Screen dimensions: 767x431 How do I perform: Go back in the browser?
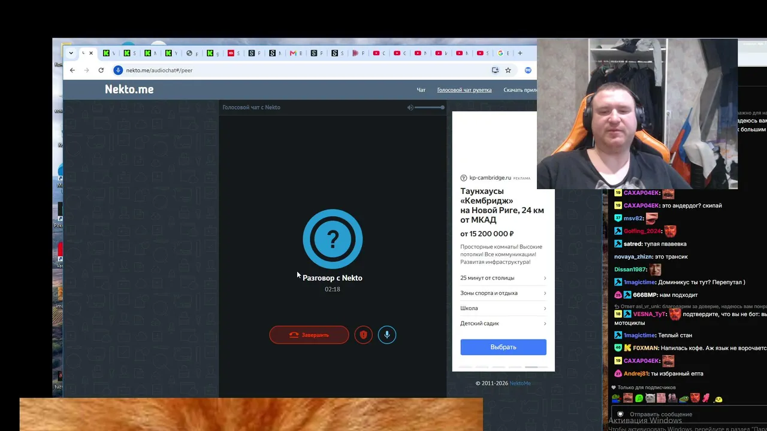pos(73,70)
